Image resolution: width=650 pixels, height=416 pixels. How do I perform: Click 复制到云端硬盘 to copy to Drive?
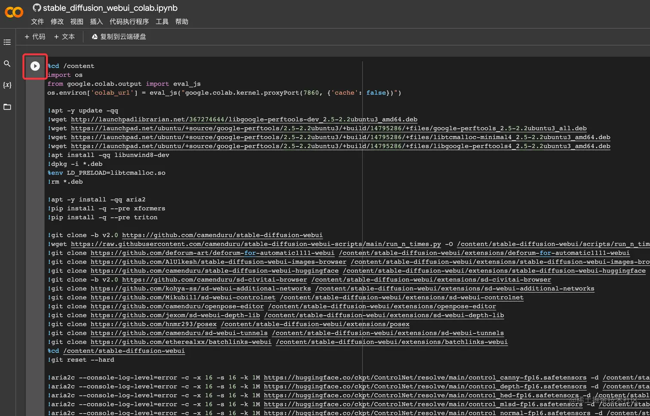(119, 37)
